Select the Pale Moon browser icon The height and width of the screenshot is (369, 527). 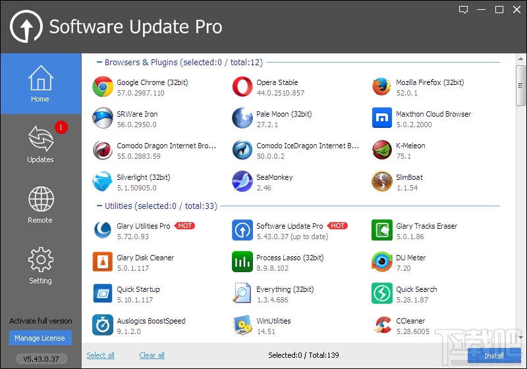[x=242, y=119]
